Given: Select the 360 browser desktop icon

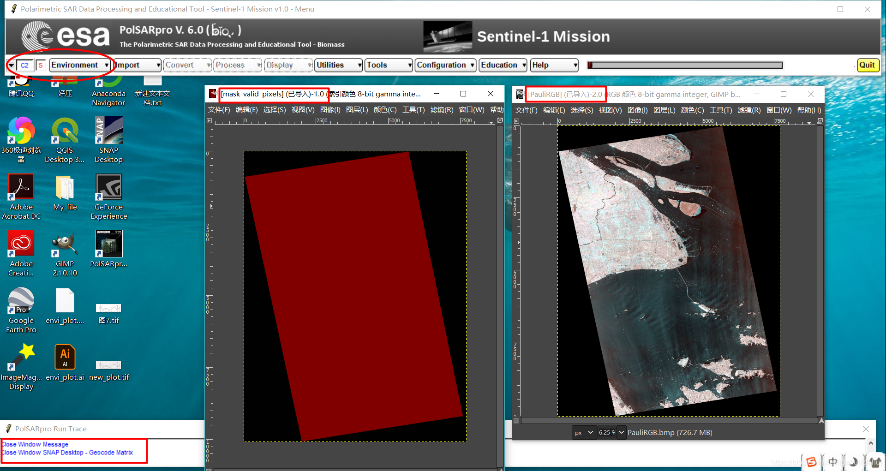Looking at the screenshot, I should (x=21, y=140).
